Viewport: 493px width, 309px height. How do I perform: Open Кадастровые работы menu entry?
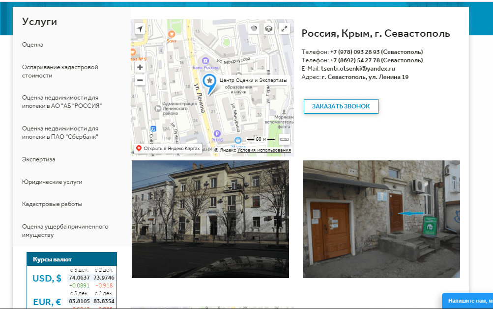pos(52,204)
